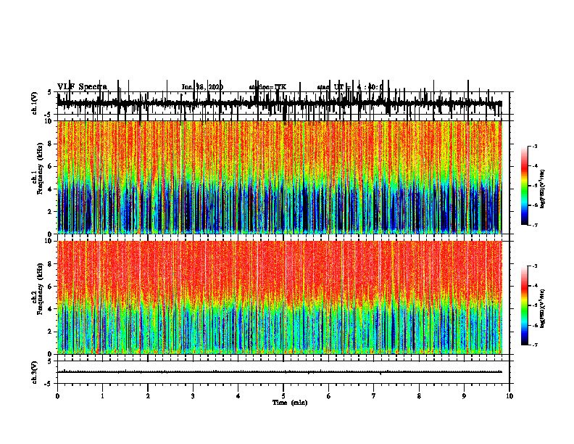This screenshot has height=444, width=574.
Task: Click the "station=ITK" header label
Action: (x=267, y=87)
